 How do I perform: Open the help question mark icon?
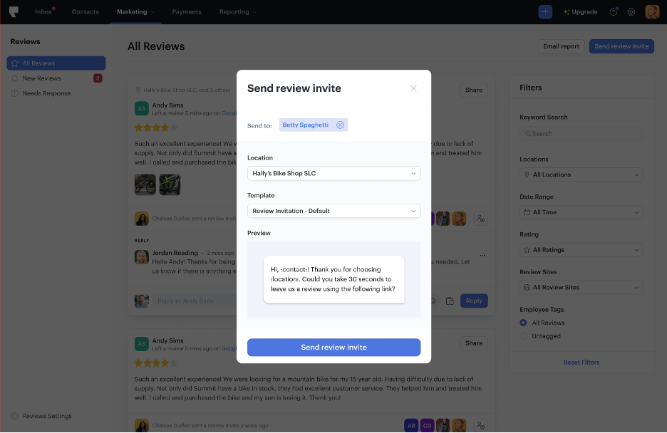(x=614, y=12)
